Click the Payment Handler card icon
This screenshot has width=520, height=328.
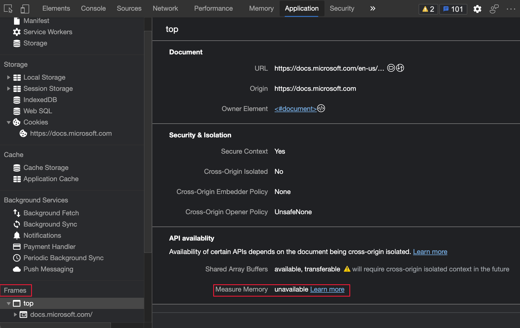pos(17,247)
